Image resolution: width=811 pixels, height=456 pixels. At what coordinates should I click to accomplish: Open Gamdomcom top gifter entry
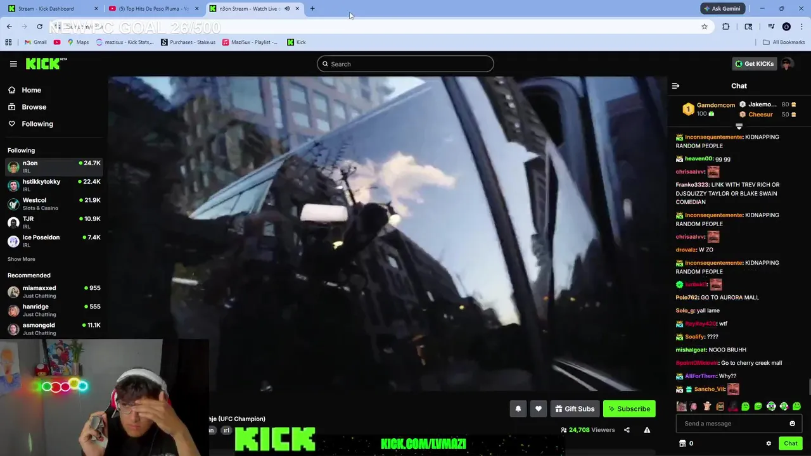[709, 110]
